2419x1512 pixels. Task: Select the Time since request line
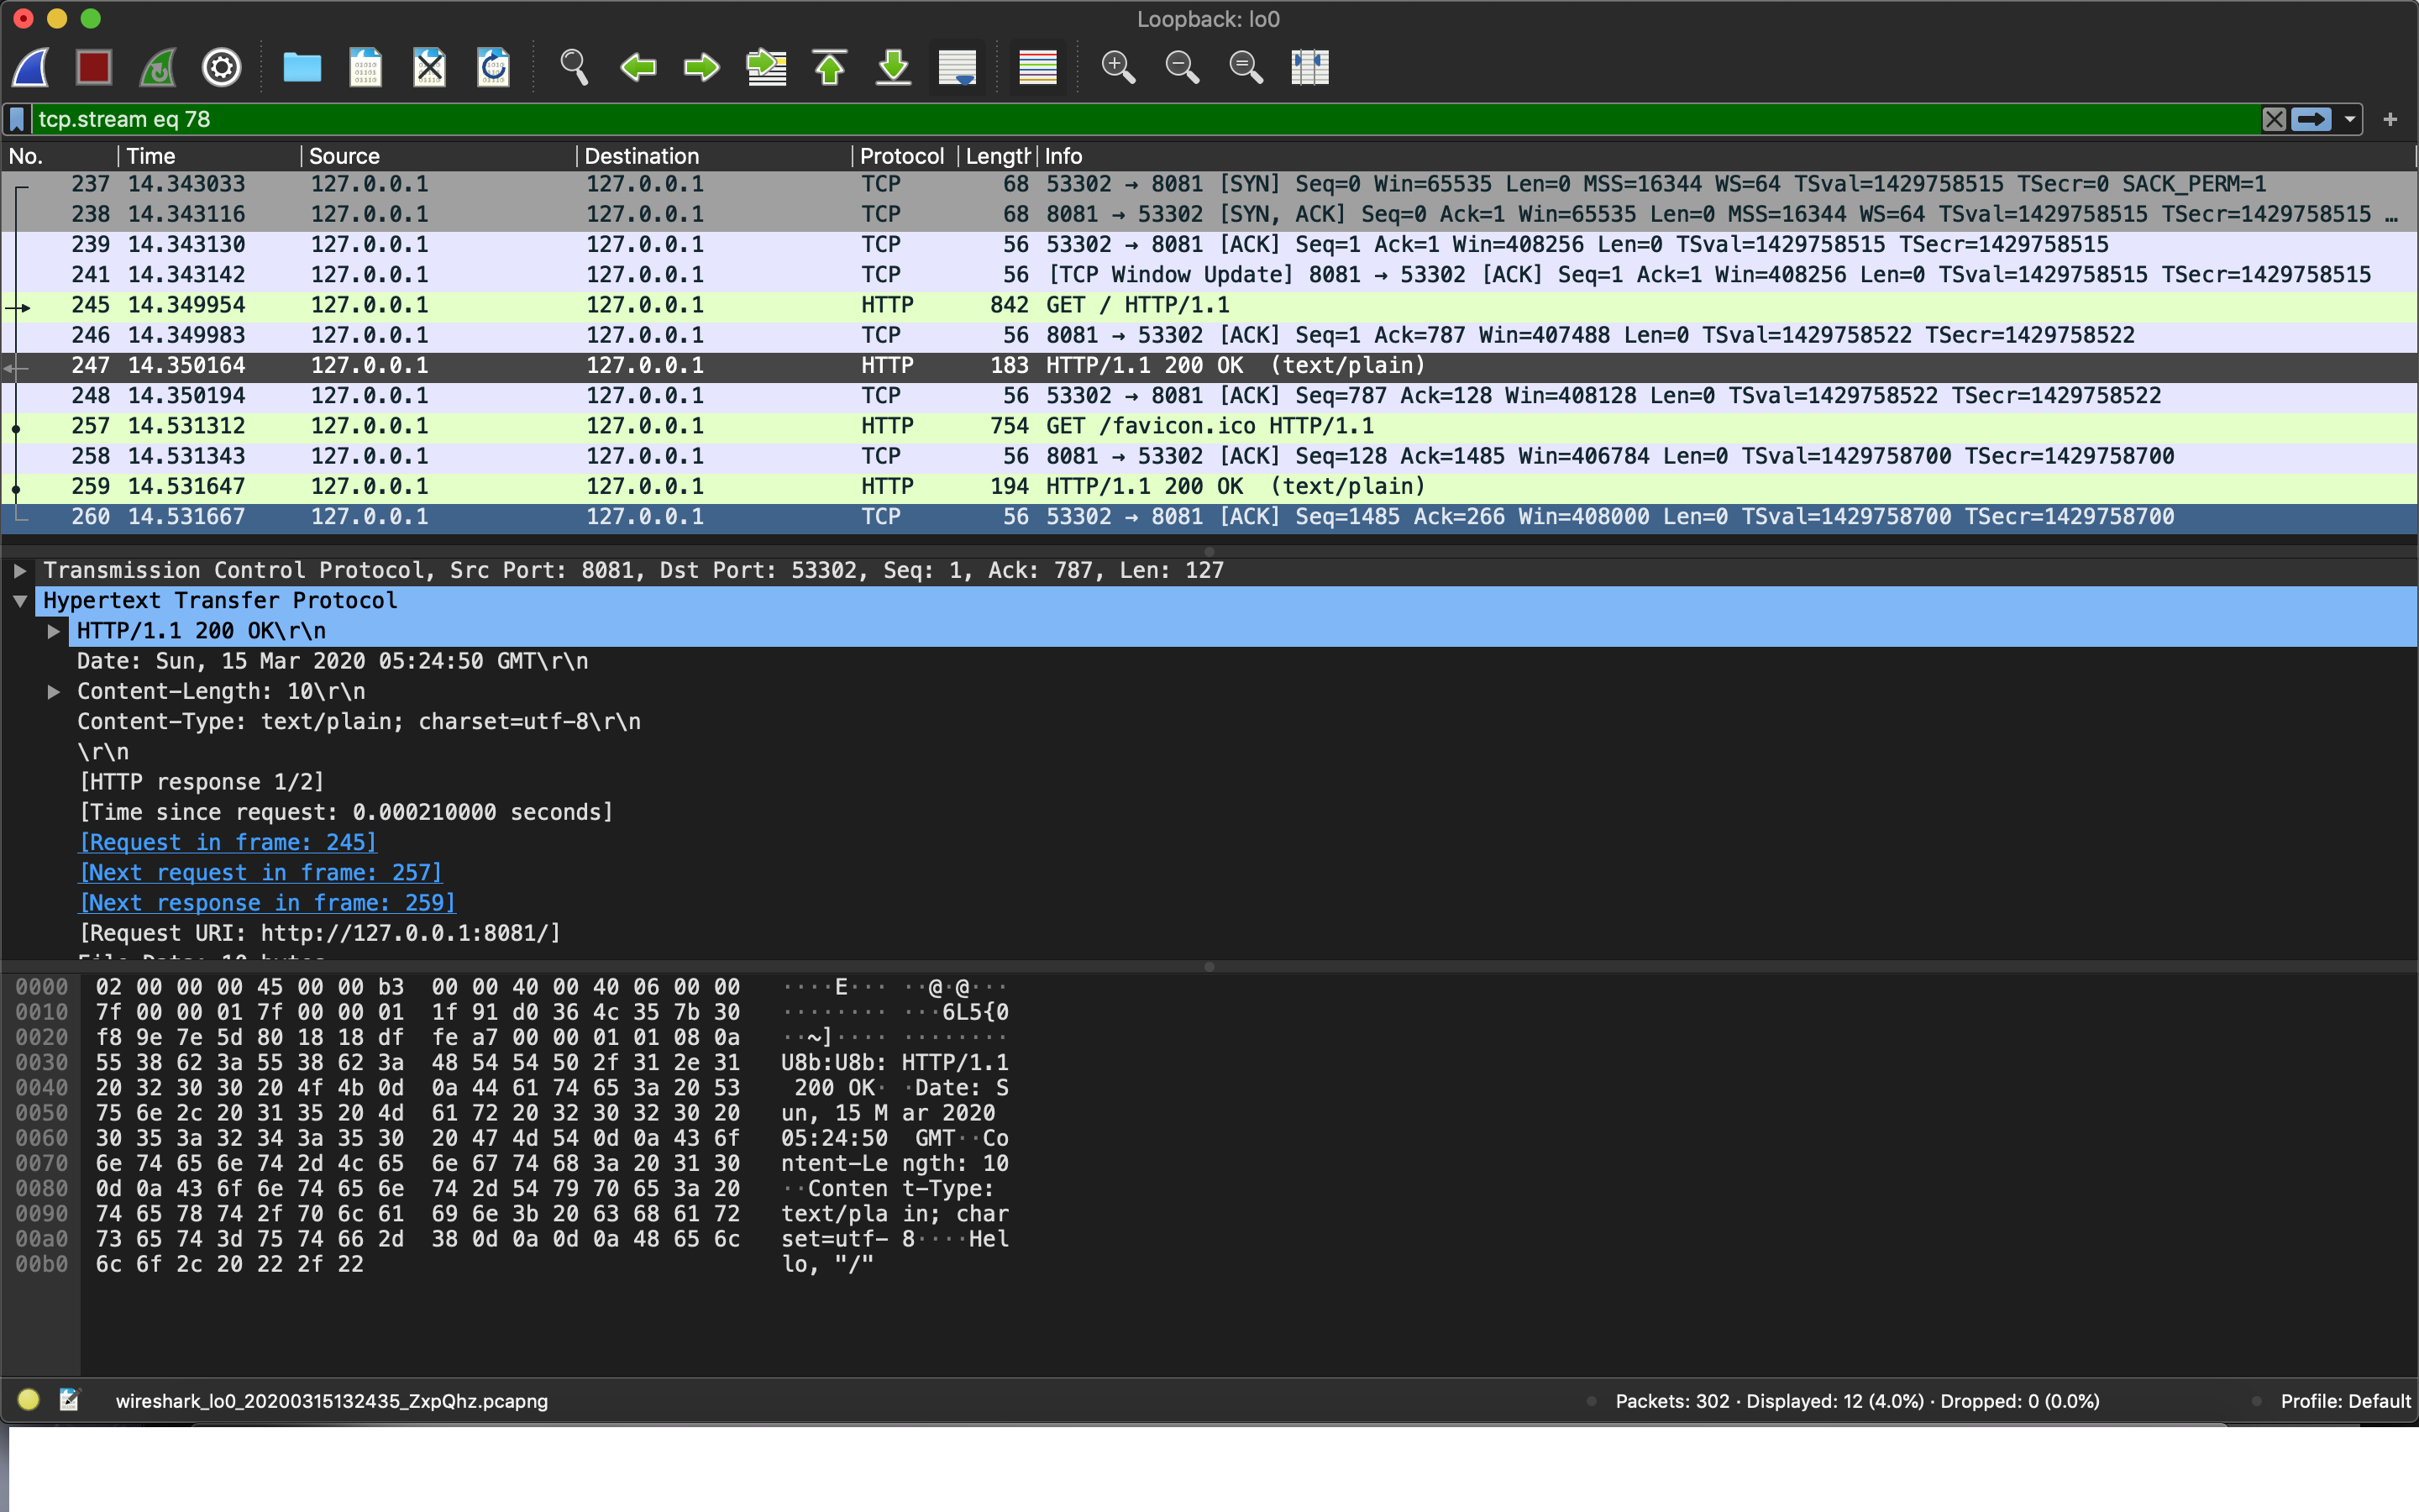[346, 812]
